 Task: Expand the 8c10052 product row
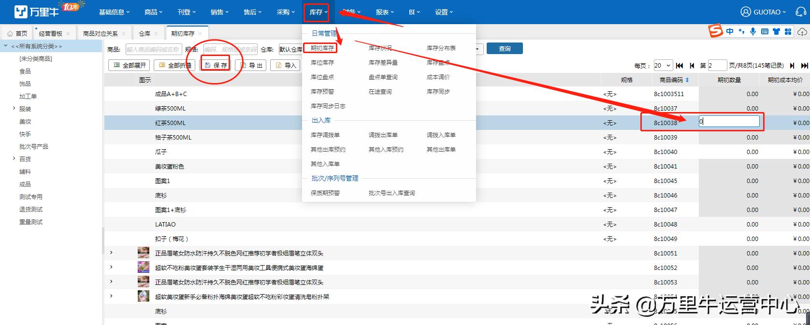tap(111, 267)
